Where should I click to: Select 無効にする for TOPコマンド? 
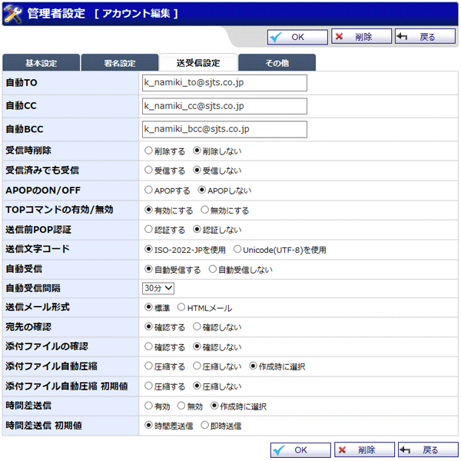pyautogui.click(x=204, y=210)
